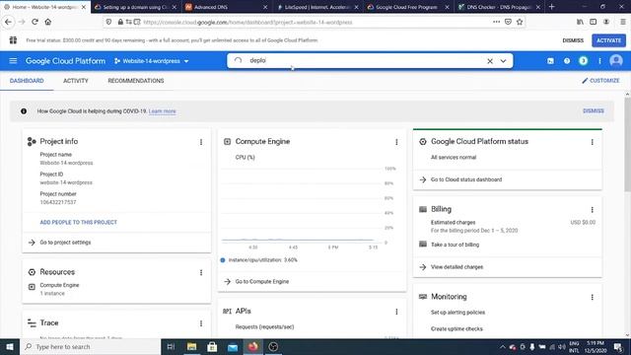Take a tour of billing link

click(x=455, y=245)
